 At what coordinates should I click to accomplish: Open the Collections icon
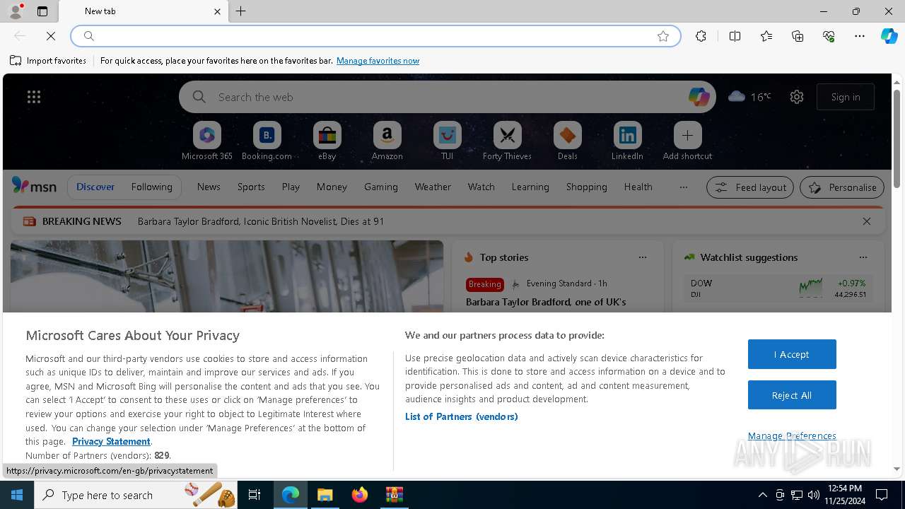(x=798, y=36)
